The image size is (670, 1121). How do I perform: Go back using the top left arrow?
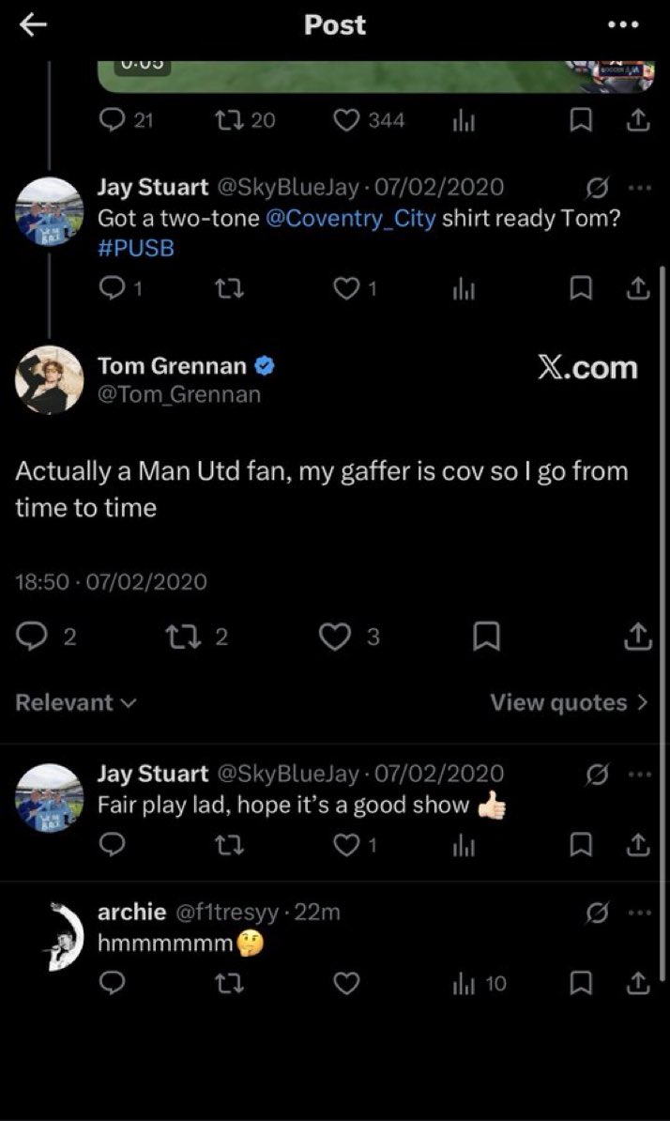pos(33,25)
